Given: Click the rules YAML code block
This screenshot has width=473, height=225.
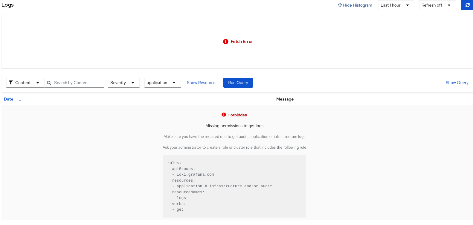Looking at the screenshot, I should (x=234, y=186).
